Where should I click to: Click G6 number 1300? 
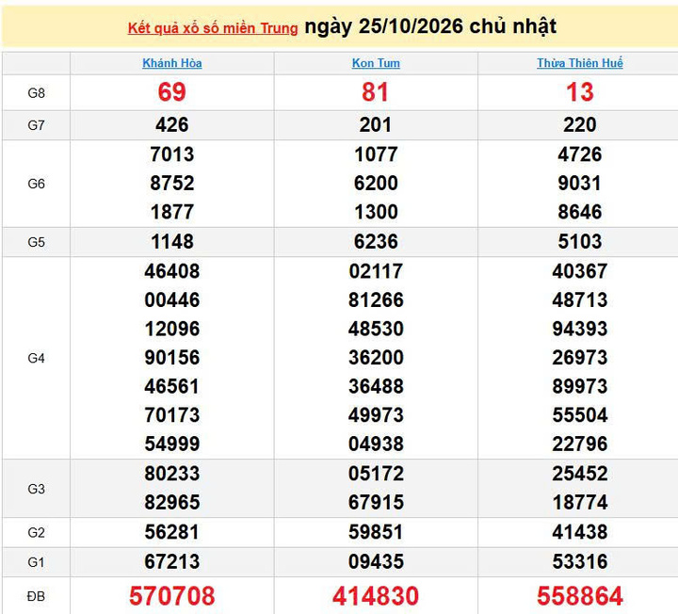(376, 212)
